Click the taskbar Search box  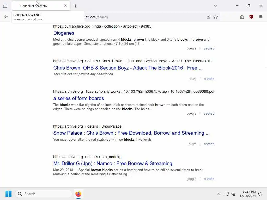(x=44, y=194)
